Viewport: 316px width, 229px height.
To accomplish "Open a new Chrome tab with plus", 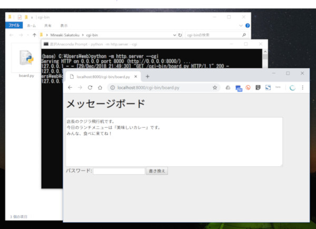I will tap(147, 76).
